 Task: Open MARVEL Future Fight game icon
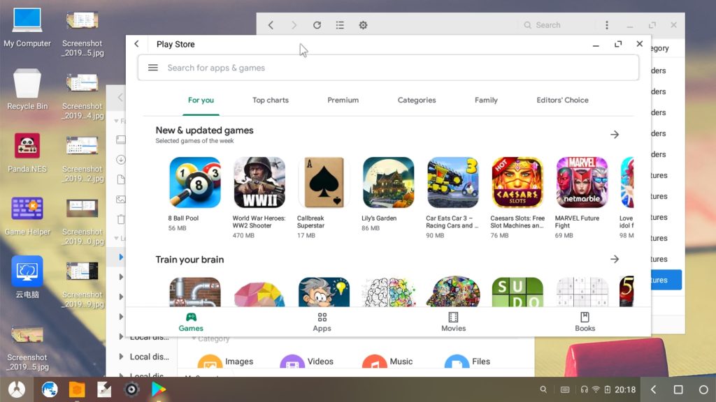[x=582, y=182]
